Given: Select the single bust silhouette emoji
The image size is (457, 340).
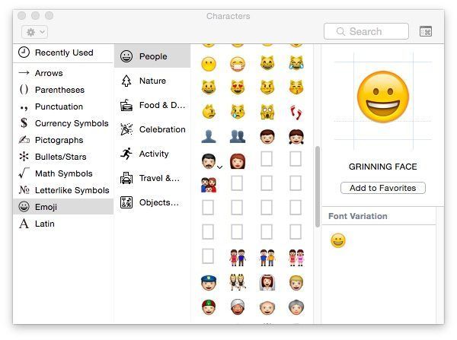Looking at the screenshot, I should point(209,136).
